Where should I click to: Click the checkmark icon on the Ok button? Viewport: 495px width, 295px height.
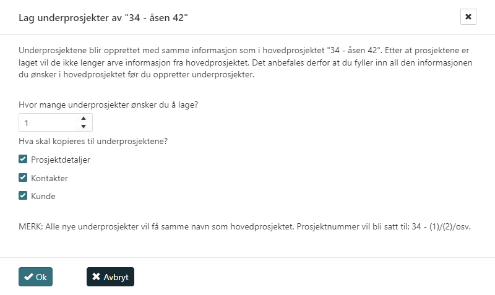pos(28,277)
